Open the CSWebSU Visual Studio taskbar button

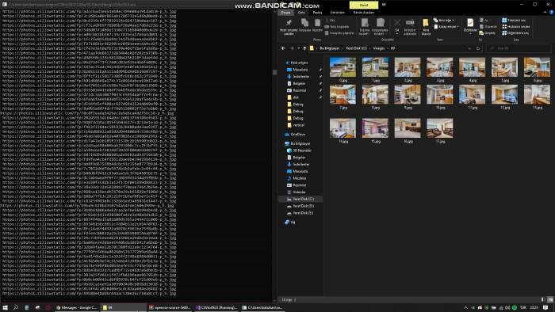point(216,307)
